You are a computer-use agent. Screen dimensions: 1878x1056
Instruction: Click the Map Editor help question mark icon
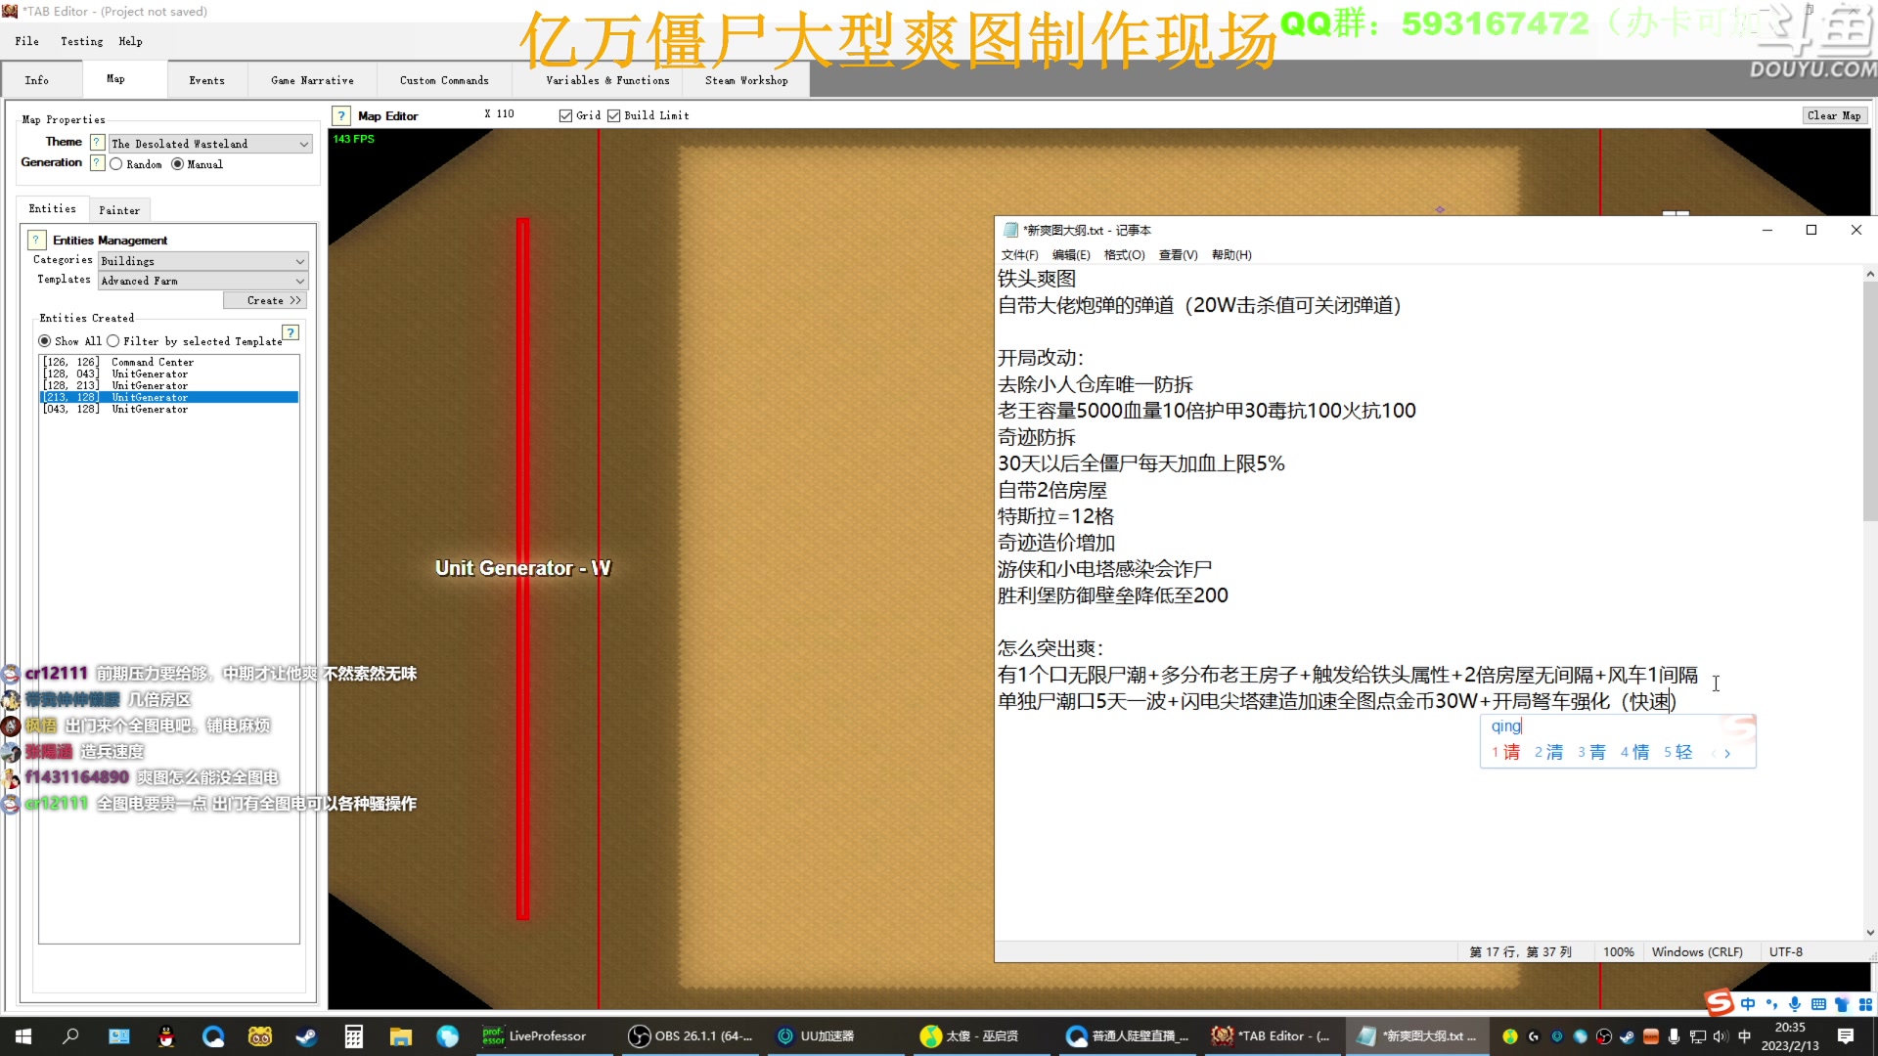tap(339, 115)
